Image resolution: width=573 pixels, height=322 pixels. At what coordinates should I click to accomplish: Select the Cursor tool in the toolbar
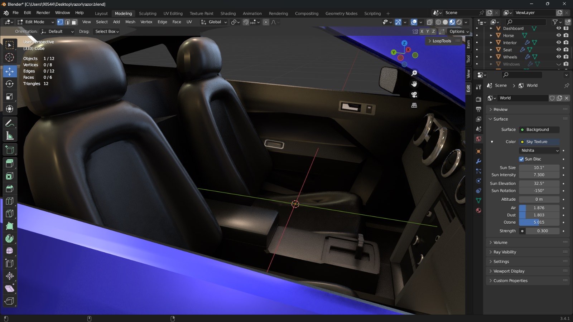click(10, 57)
